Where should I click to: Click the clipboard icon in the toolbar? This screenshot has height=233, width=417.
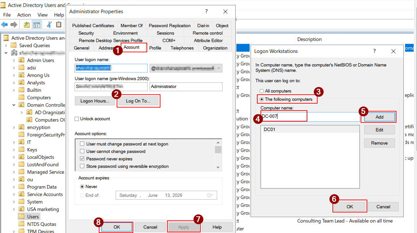[x=59, y=24]
